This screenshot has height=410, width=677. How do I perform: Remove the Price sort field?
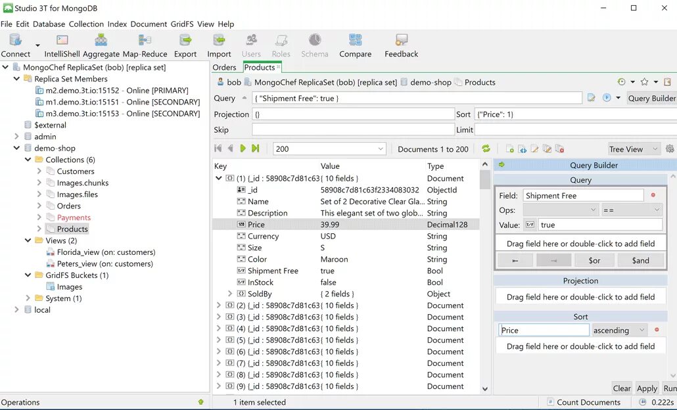[x=657, y=330]
